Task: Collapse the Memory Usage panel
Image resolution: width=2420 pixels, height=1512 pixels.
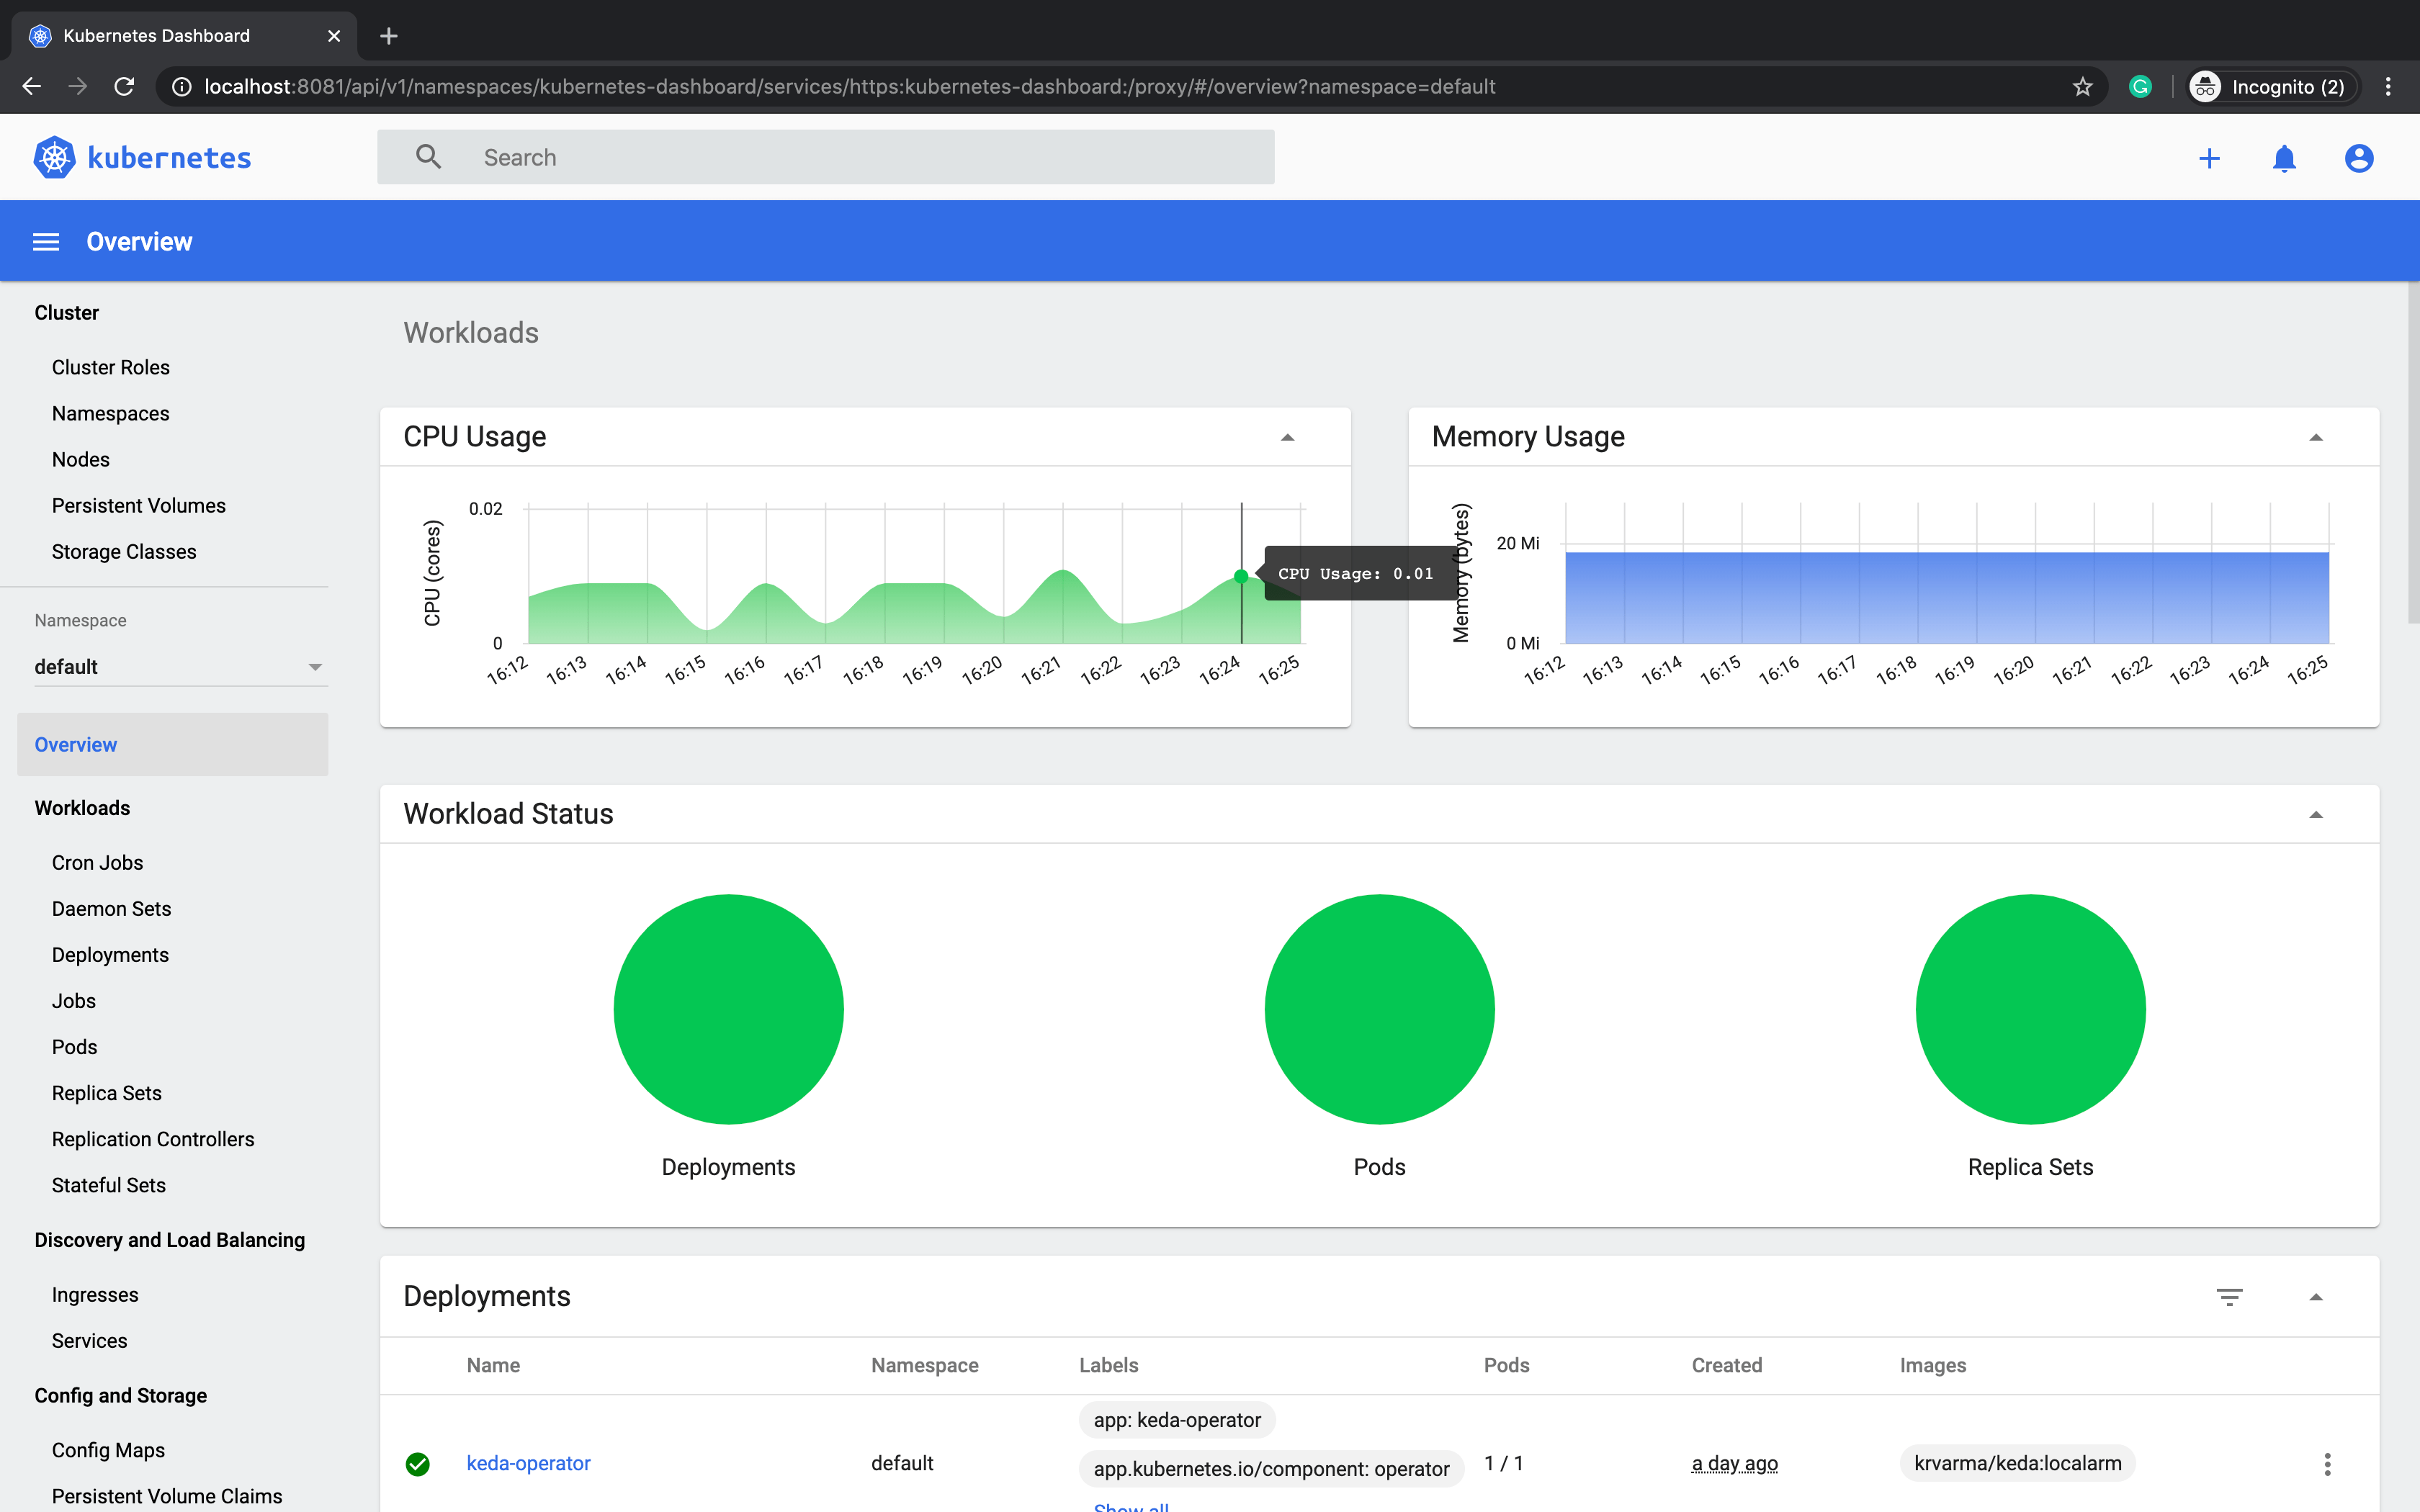Action: [x=2318, y=437]
